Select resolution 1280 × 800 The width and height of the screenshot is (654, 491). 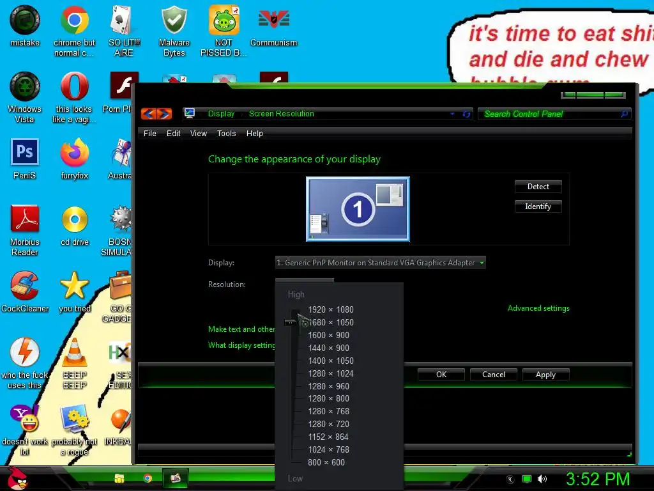coord(329,399)
